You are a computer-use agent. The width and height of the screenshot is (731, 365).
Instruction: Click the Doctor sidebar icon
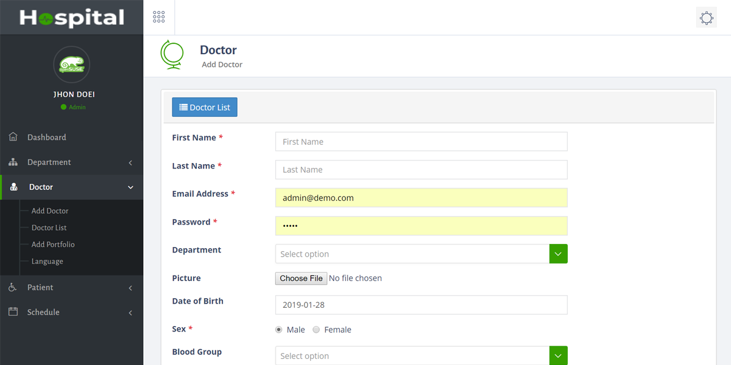[13, 187]
